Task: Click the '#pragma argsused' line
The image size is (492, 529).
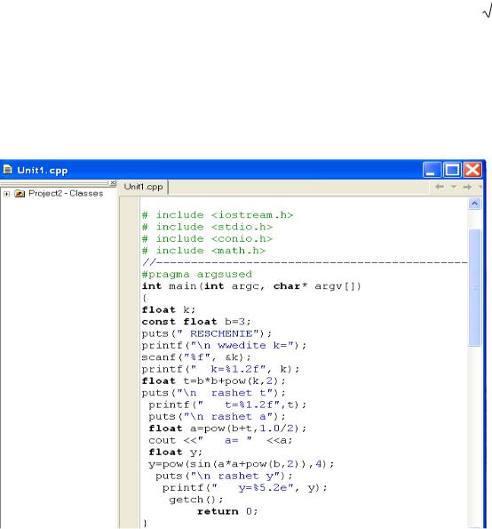Action: 197,275
